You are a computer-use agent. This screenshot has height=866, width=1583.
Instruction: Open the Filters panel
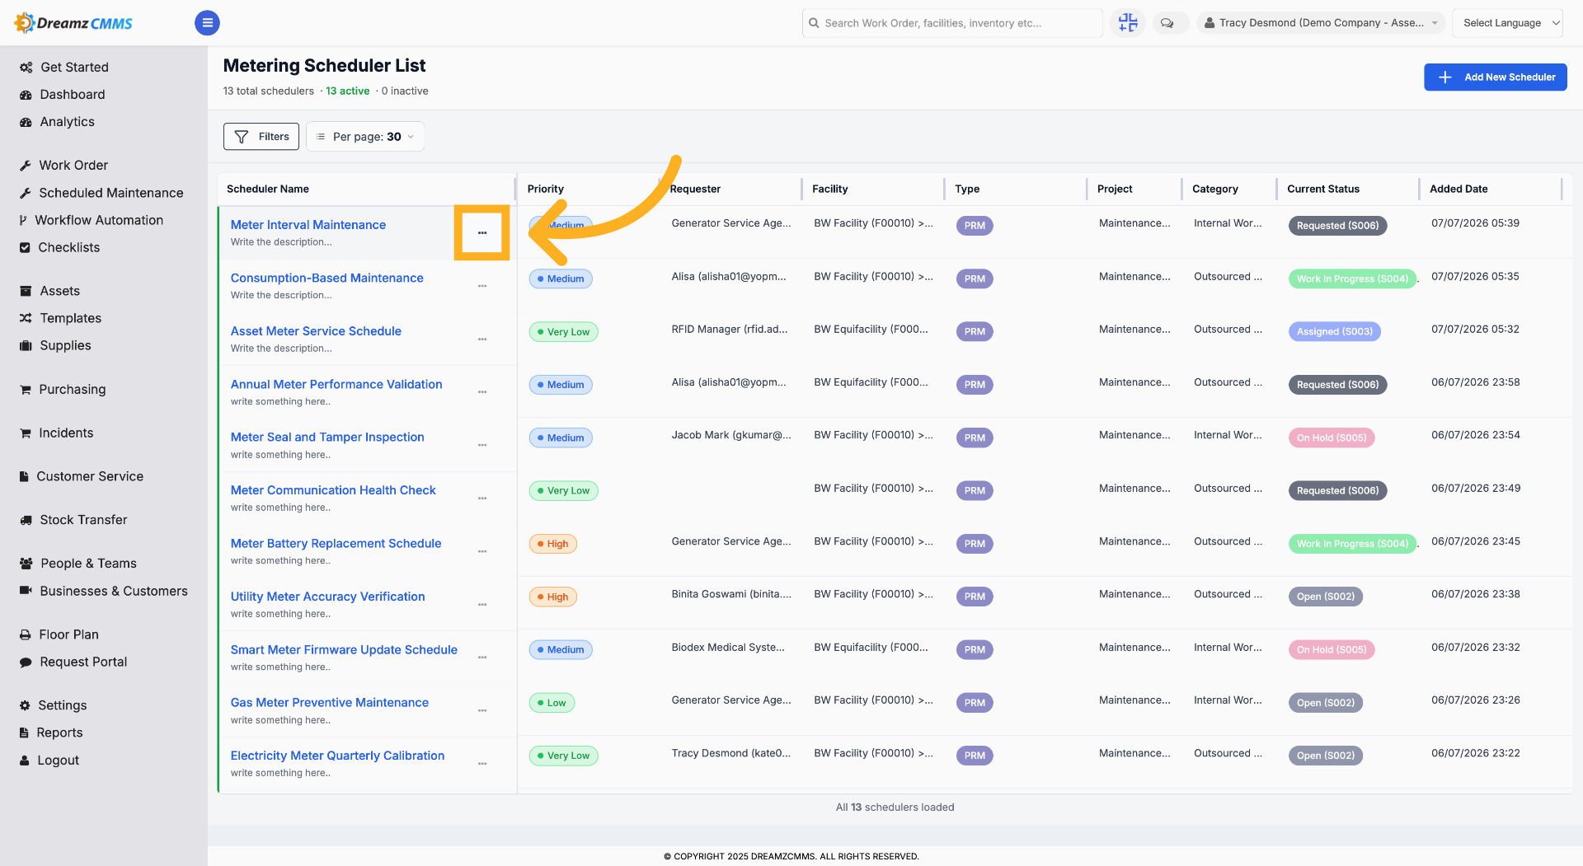(261, 137)
